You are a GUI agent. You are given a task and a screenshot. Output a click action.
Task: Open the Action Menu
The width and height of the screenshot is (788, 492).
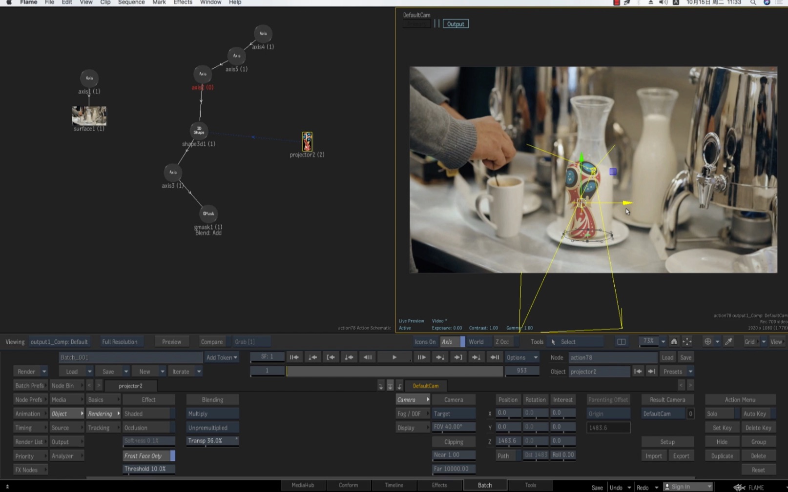740,399
